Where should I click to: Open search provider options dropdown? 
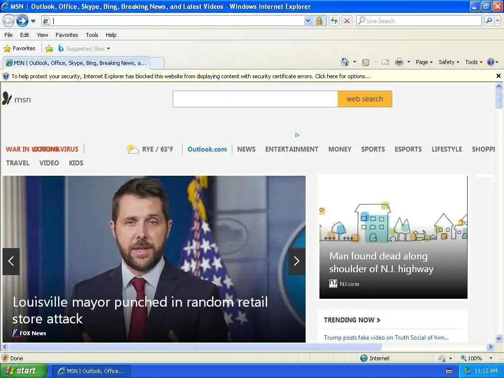tap(497, 21)
